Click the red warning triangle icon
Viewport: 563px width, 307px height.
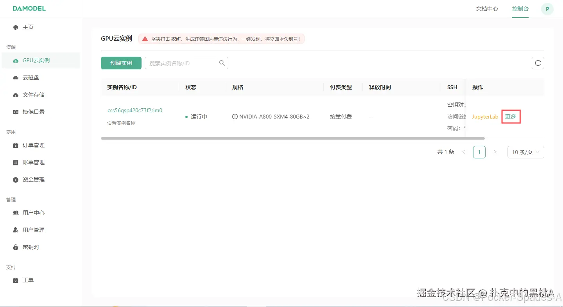145,39
